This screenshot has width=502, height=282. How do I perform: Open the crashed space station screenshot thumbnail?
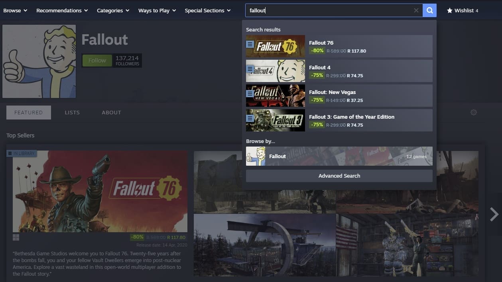pyautogui.click(x=265, y=245)
